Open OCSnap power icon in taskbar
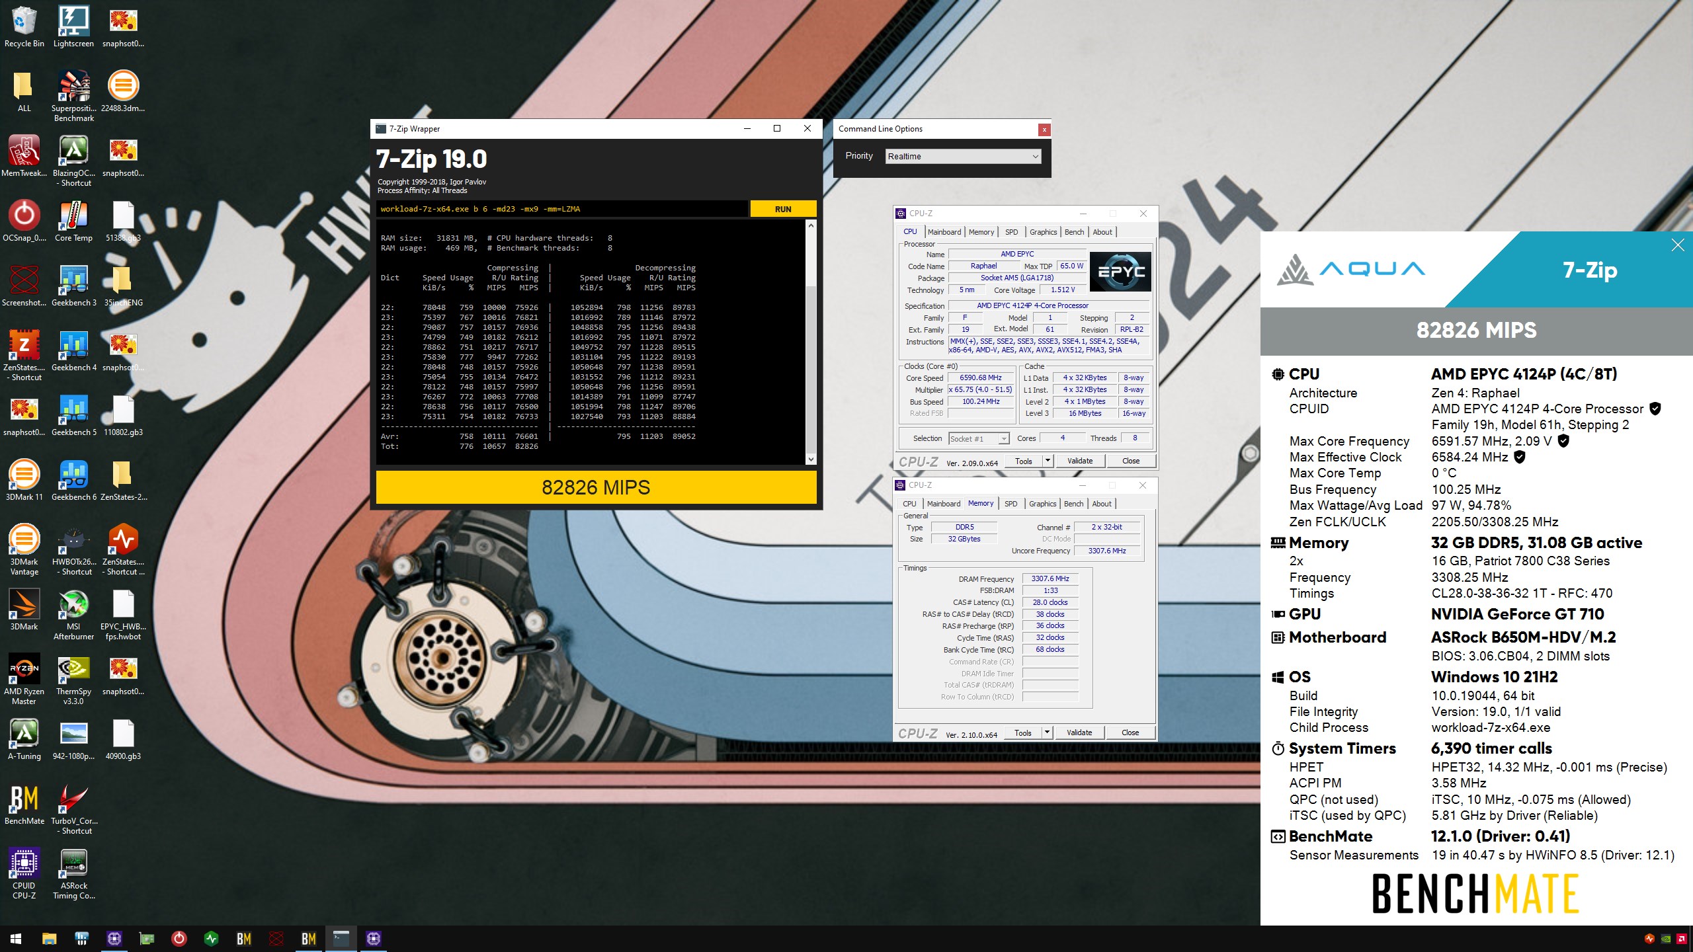Screen dimensions: 1693x952 point(179,939)
